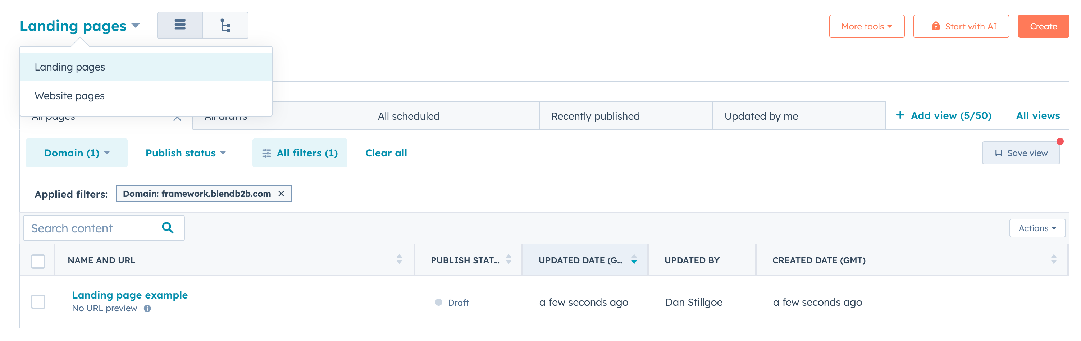The image size is (1081, 341).
Task: Switch to the site tree view icon
Action: click(x=225, y=25)
